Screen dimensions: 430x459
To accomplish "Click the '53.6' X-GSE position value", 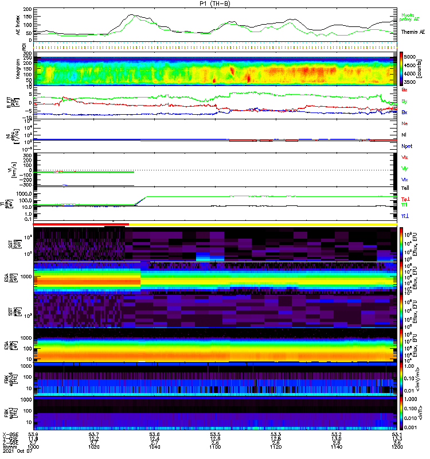I will [154, 434].
